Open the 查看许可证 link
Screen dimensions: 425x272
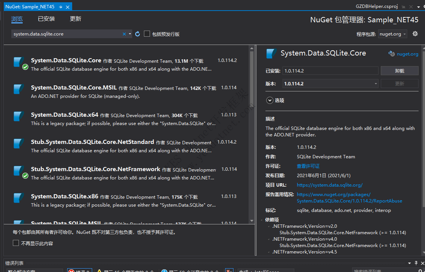point(308,166)
